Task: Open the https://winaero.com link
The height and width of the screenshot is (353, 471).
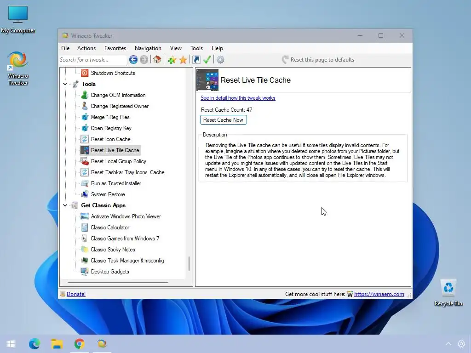Action: tap(379, 294)
